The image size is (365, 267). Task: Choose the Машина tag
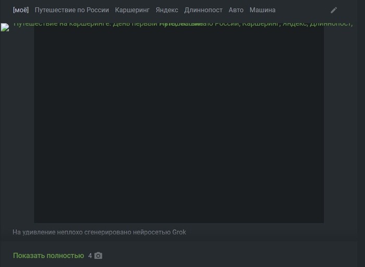coord(263,10)
